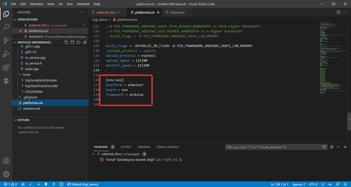
Task: Click feedback icon in status bar
Action: pos(338,184)
